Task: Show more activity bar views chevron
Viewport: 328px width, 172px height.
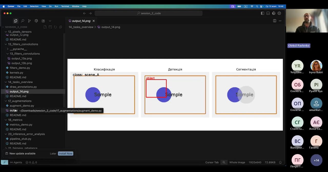Action: pyautogui.click(x=50, y=21)
